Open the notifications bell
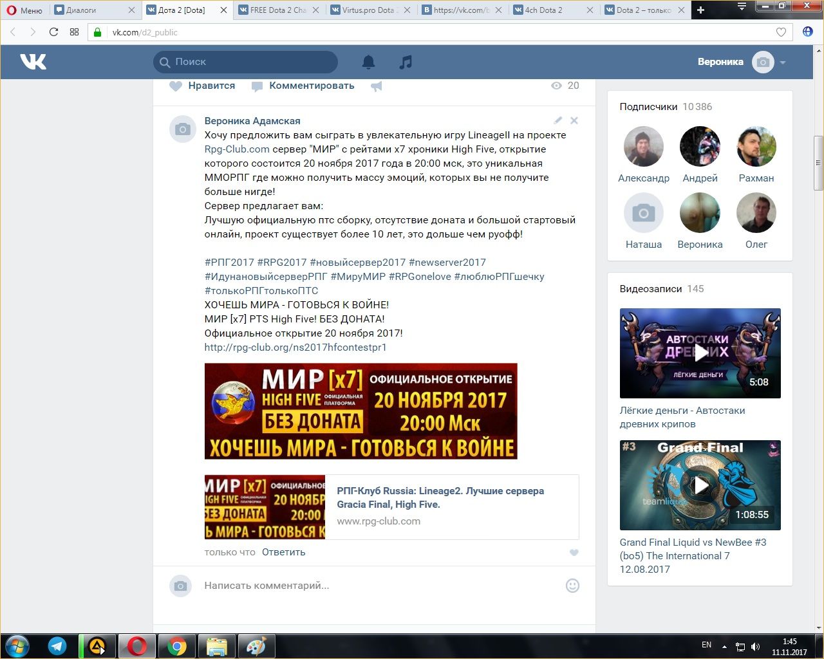This screenshot has height=659, width=824. click(368, 62)
